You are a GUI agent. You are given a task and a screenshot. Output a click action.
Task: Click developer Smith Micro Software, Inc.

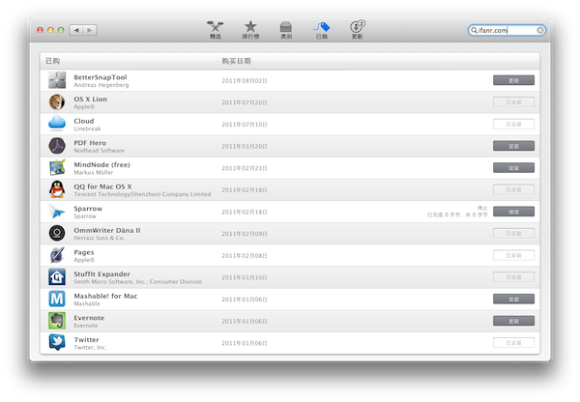[x=138, y=281]
